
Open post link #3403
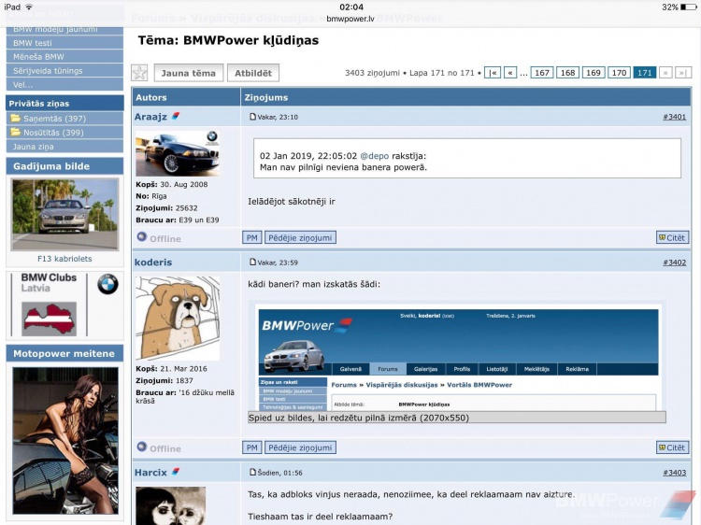(674, 473)
